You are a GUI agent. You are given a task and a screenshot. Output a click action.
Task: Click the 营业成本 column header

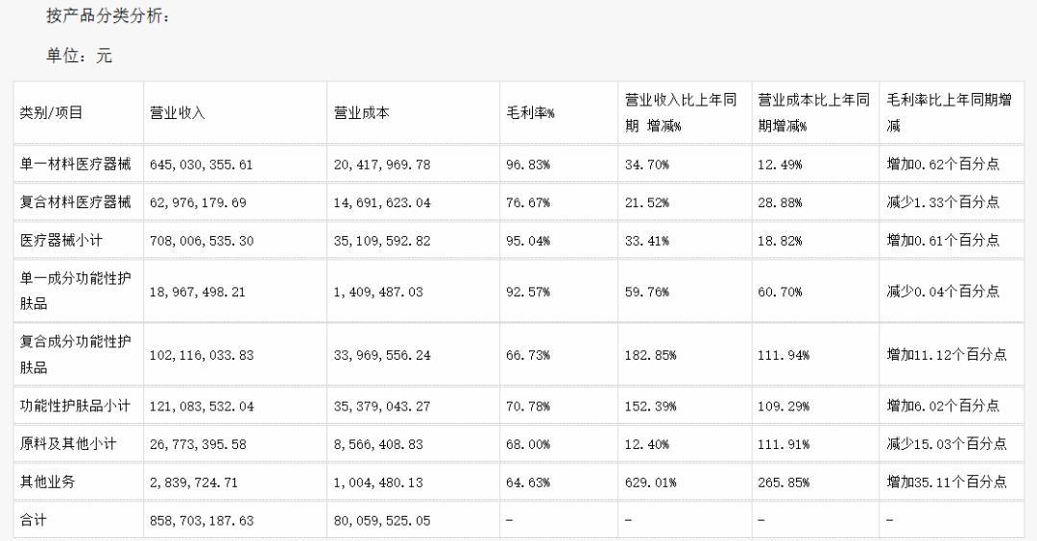point(362,113)
